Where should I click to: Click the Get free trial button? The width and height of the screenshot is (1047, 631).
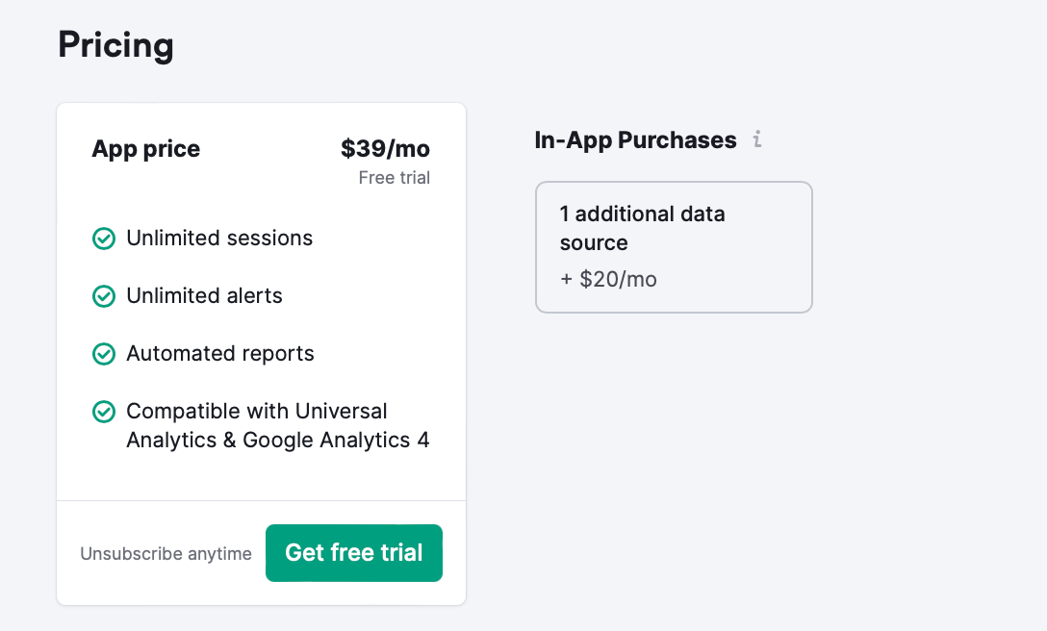(354, 553)
